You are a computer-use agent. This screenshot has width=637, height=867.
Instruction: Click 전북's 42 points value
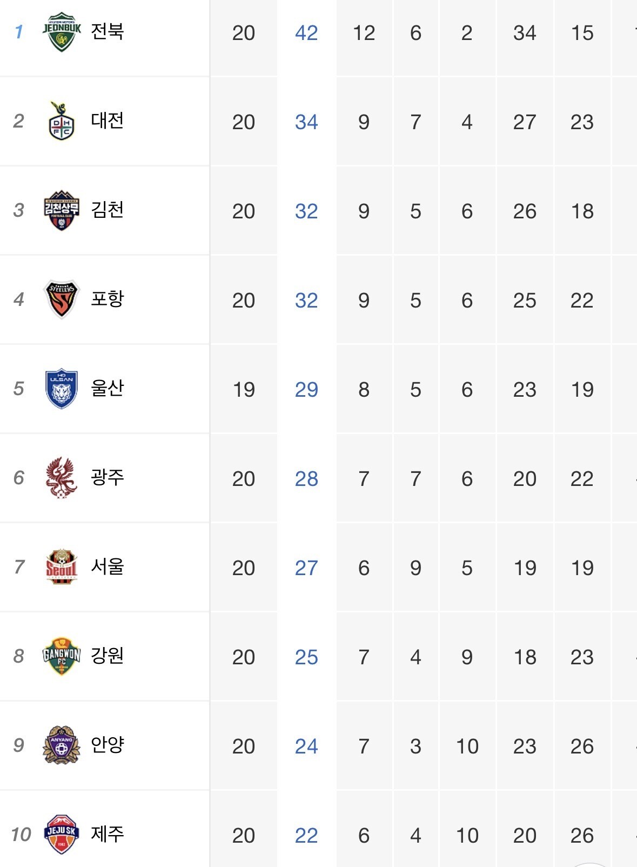[306, 33]
